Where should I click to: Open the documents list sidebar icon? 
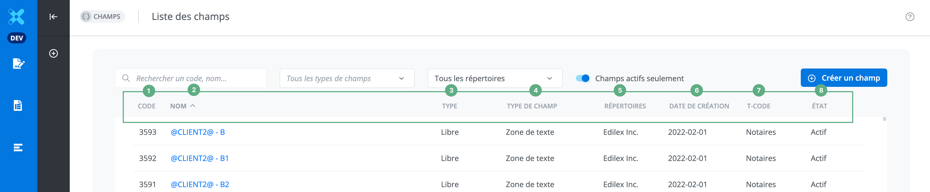18,105
